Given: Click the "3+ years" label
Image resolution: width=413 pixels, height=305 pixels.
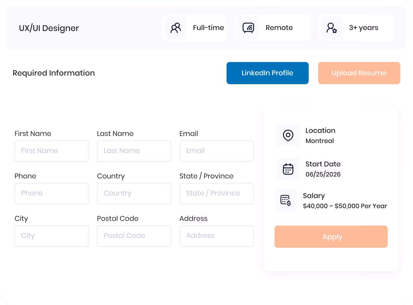Looking at the screenshot, I should 364,28.
